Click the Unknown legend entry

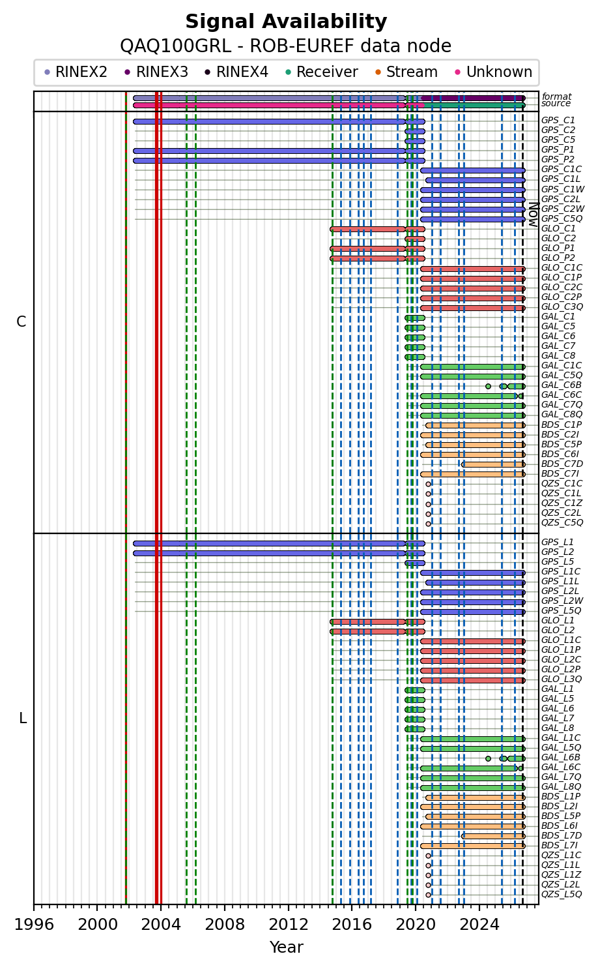point(492,72)
